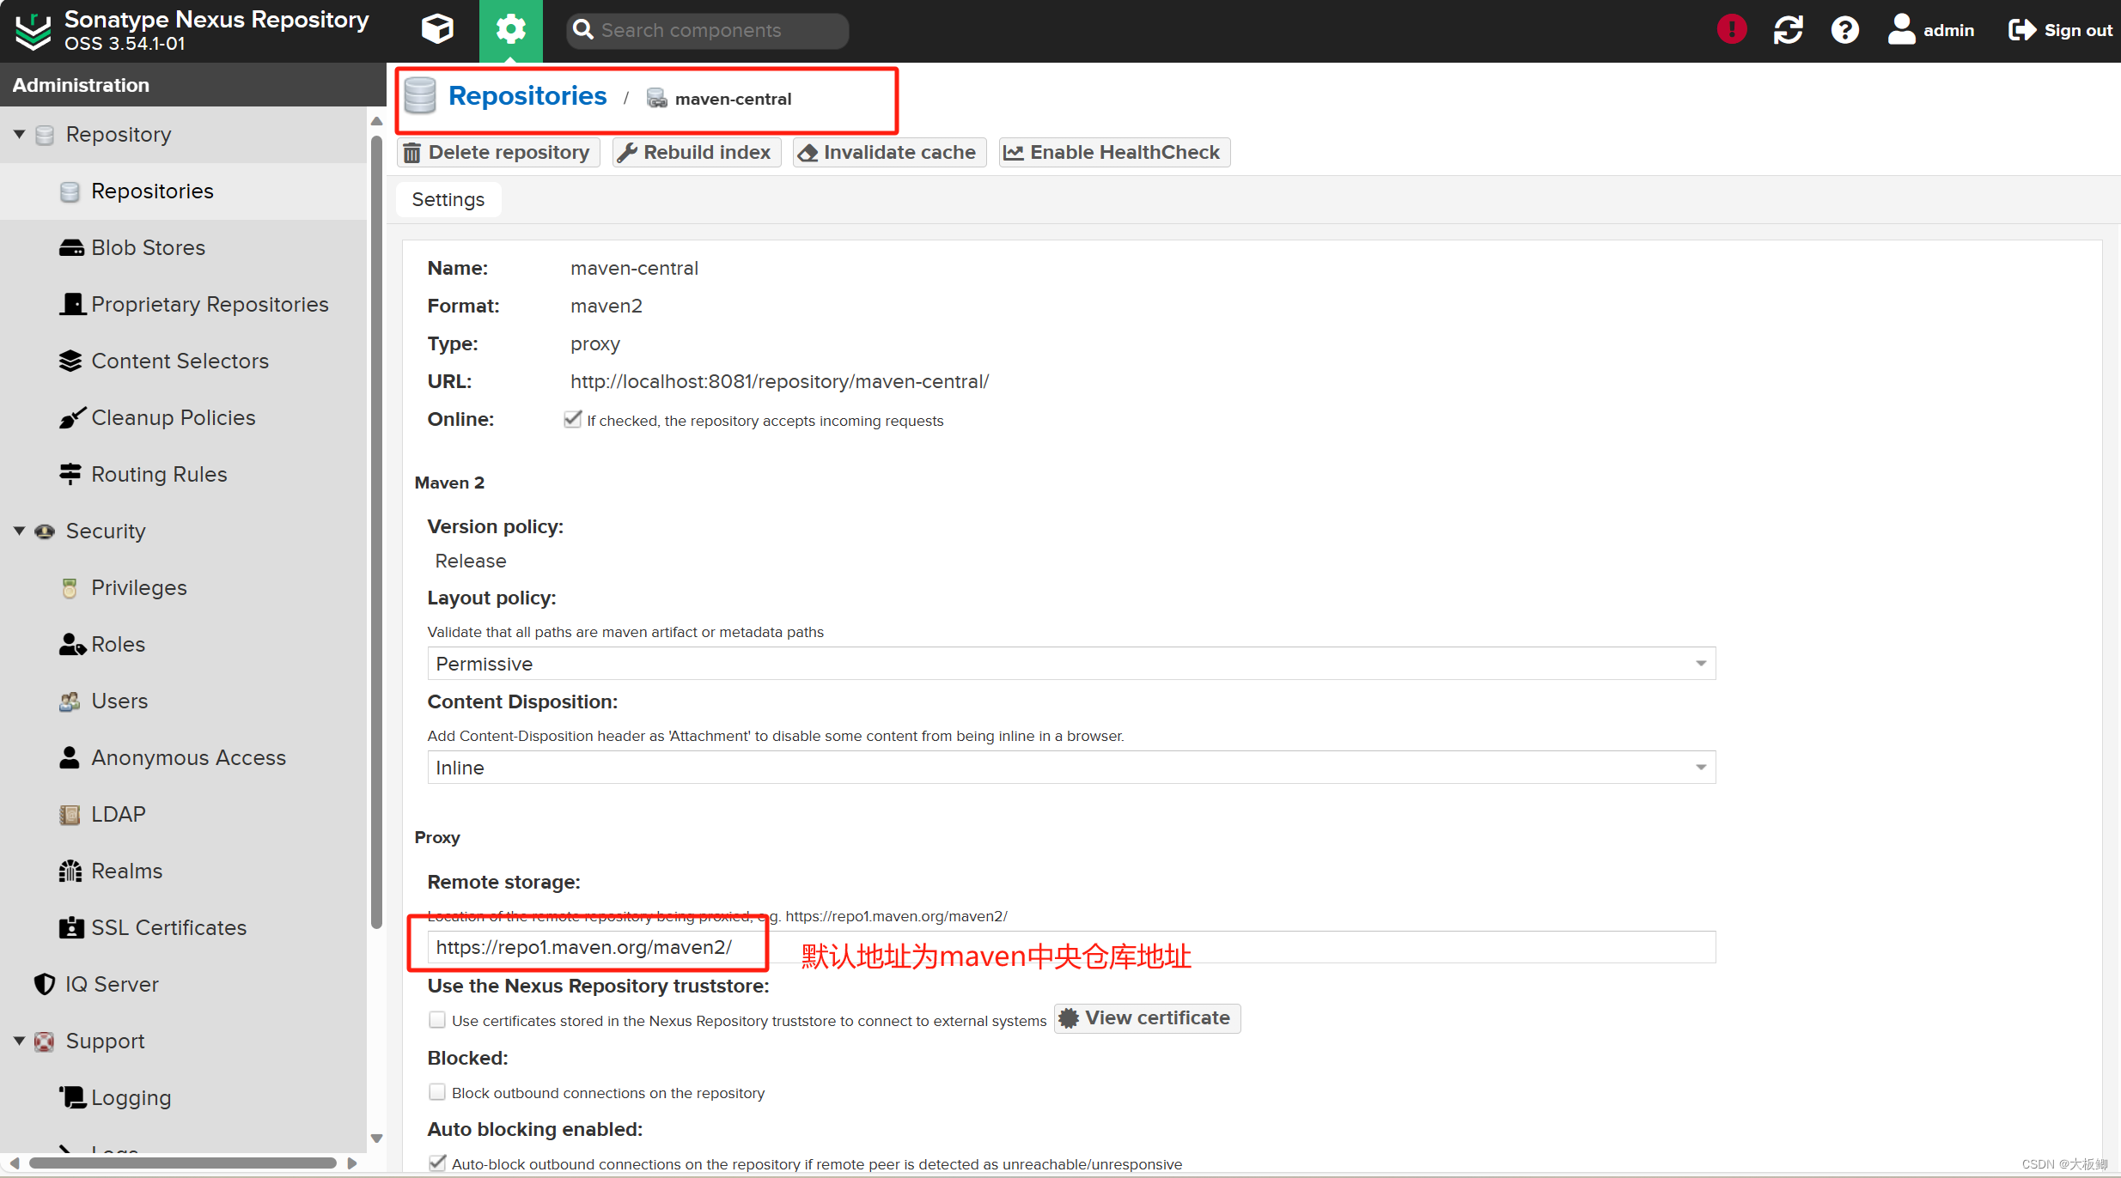Screen dimensions: 2121x1178
Task: Collapse the Support tree section
Action: (19, 1041)
